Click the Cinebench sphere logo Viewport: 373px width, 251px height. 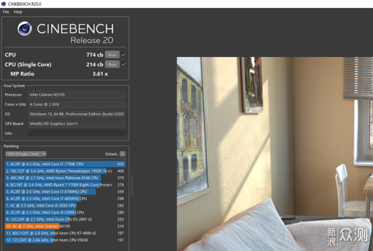[x=25, y=29]
